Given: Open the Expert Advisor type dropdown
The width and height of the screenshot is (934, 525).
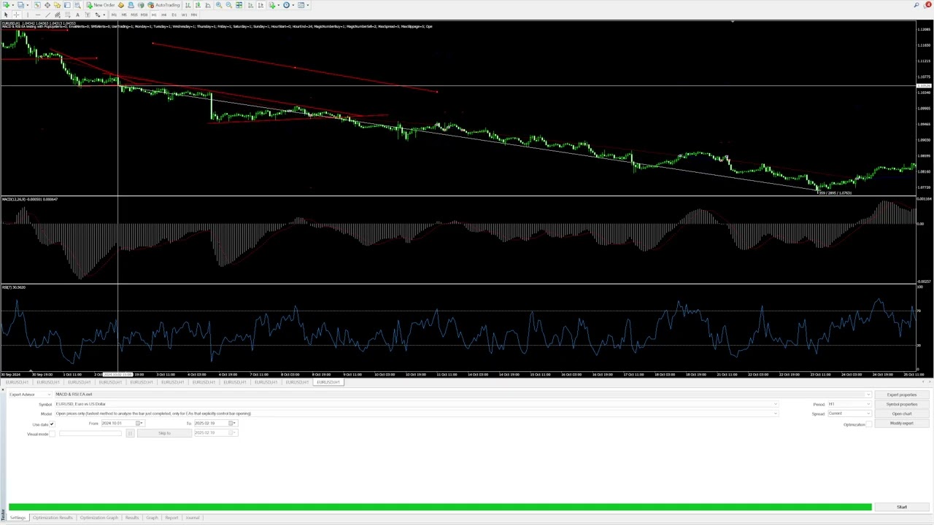Looking at the screenshot, I should click(30, 394).
